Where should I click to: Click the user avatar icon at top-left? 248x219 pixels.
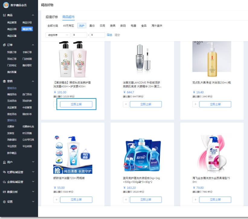[x=6, y=5]
